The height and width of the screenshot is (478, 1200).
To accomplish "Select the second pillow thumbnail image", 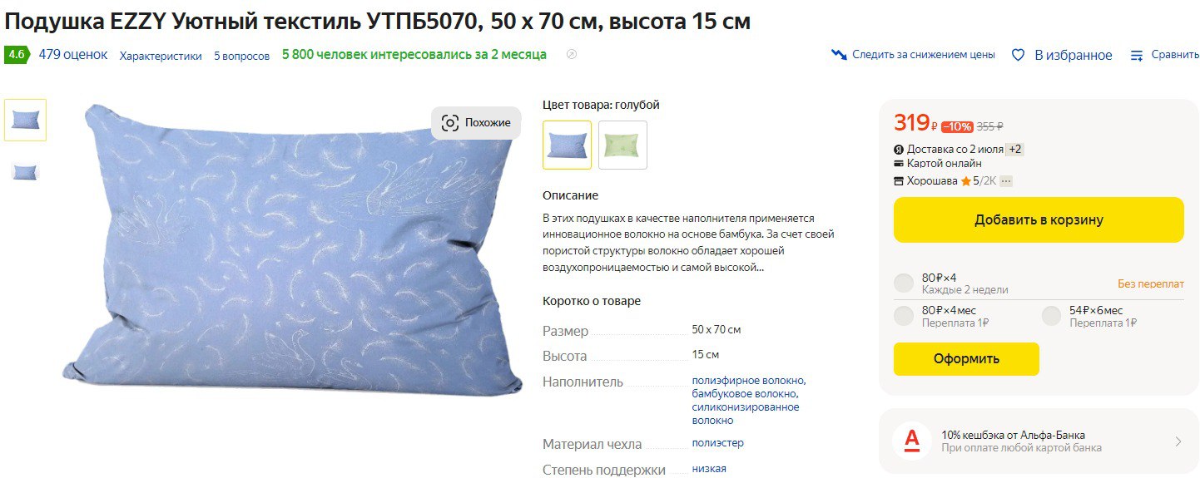I will (x=25, y=172).
